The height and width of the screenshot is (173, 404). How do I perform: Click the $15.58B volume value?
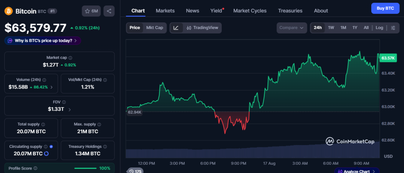tap(18, 87)
